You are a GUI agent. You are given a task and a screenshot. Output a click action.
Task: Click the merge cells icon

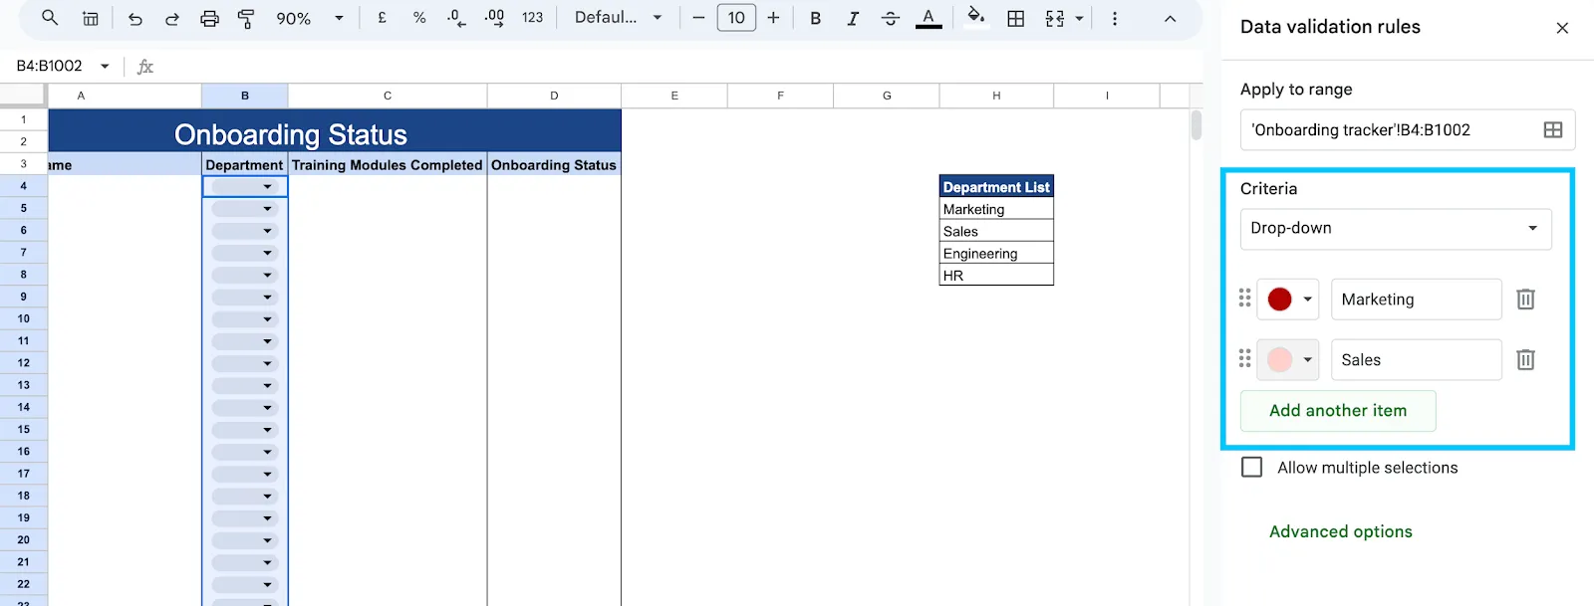1055,18
